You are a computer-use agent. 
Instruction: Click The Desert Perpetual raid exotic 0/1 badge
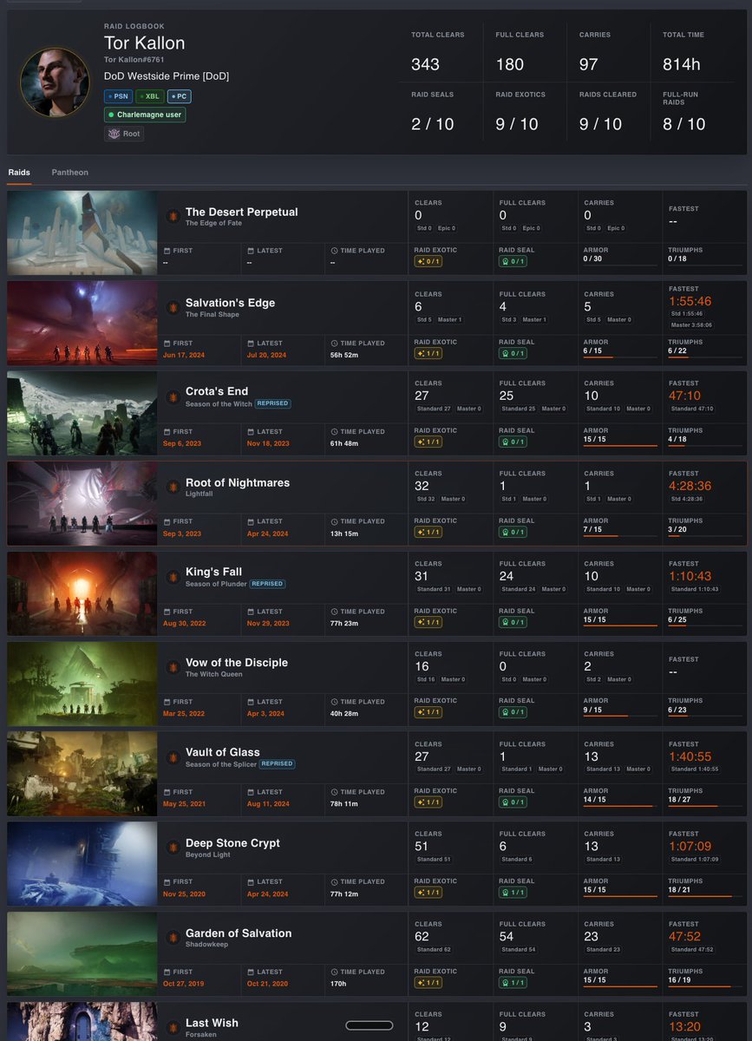pos(428,261)
